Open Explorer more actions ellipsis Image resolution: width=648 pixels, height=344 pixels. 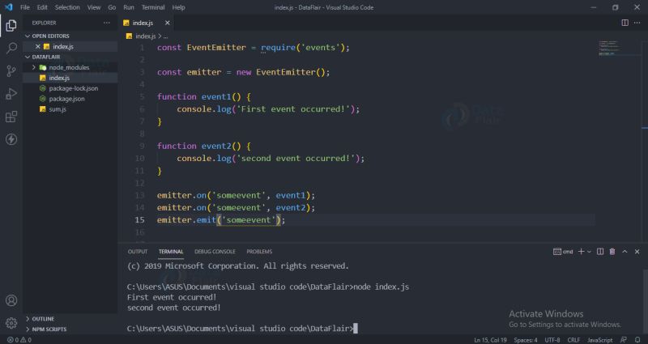pyautogui.click(x=107, y=23)
